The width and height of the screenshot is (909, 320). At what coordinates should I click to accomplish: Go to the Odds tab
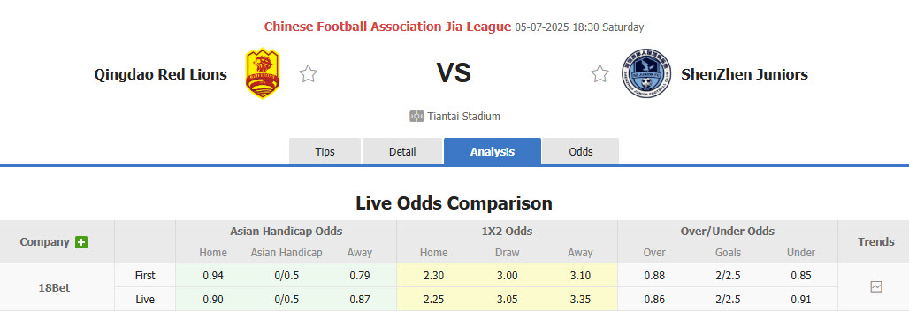[581, 151]
